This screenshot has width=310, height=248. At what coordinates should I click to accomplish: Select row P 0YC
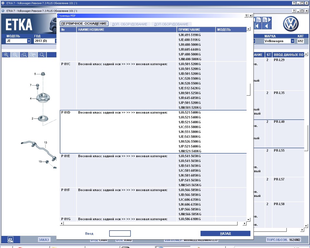pos(153,86)
